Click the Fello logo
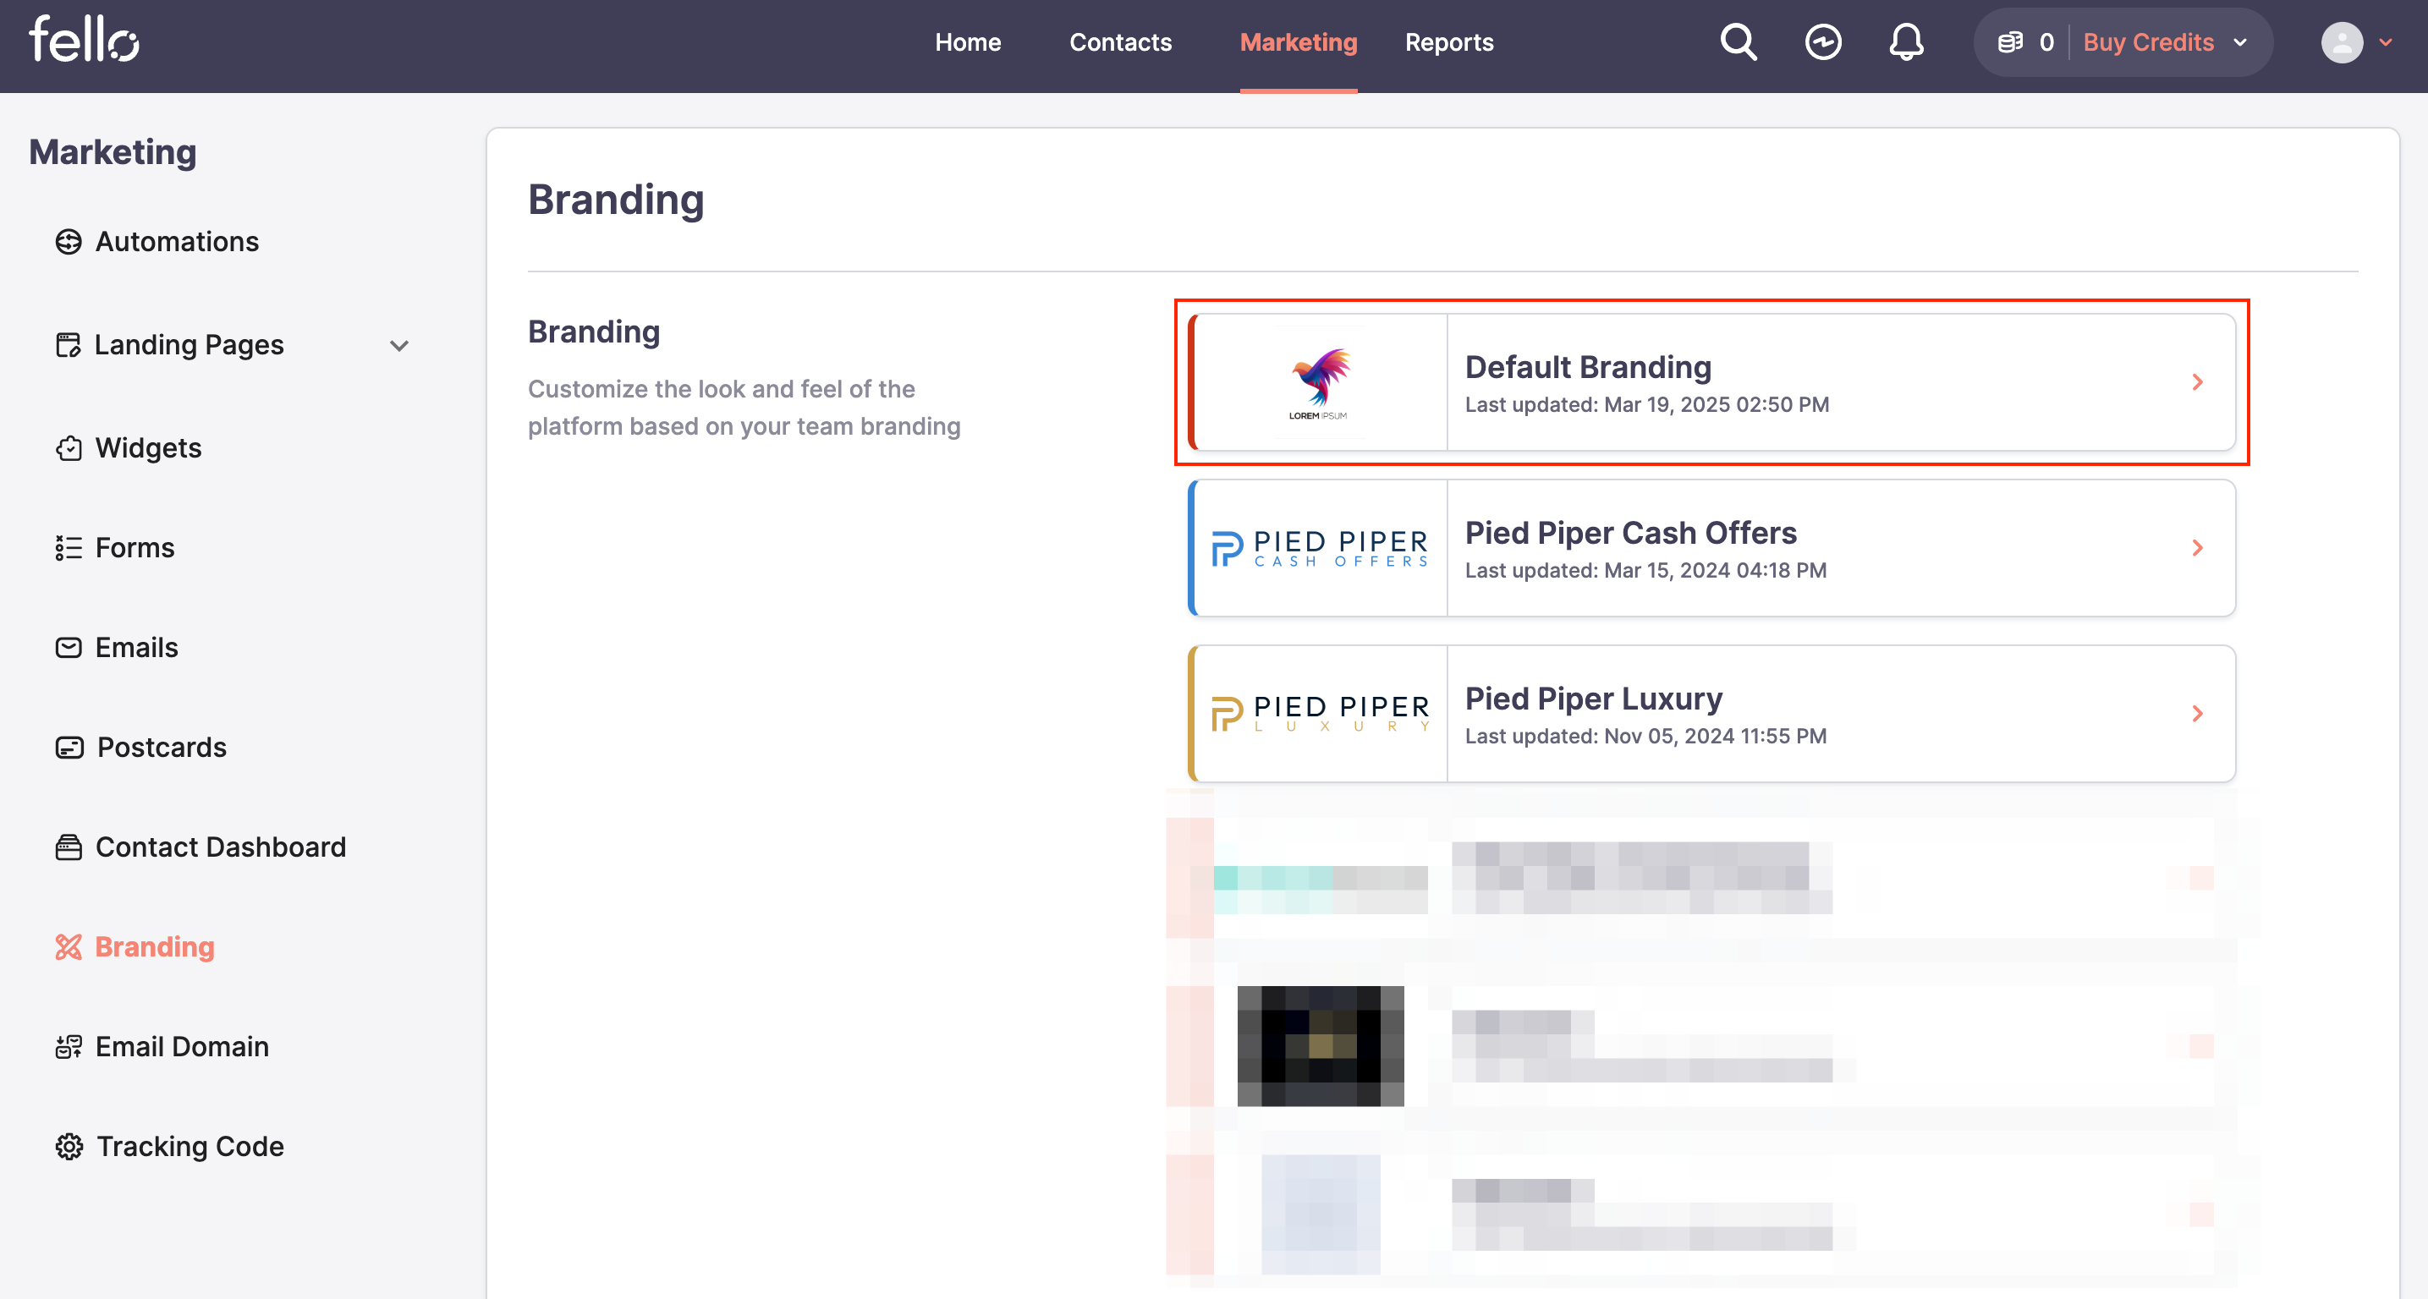 [x=84, y=41]
